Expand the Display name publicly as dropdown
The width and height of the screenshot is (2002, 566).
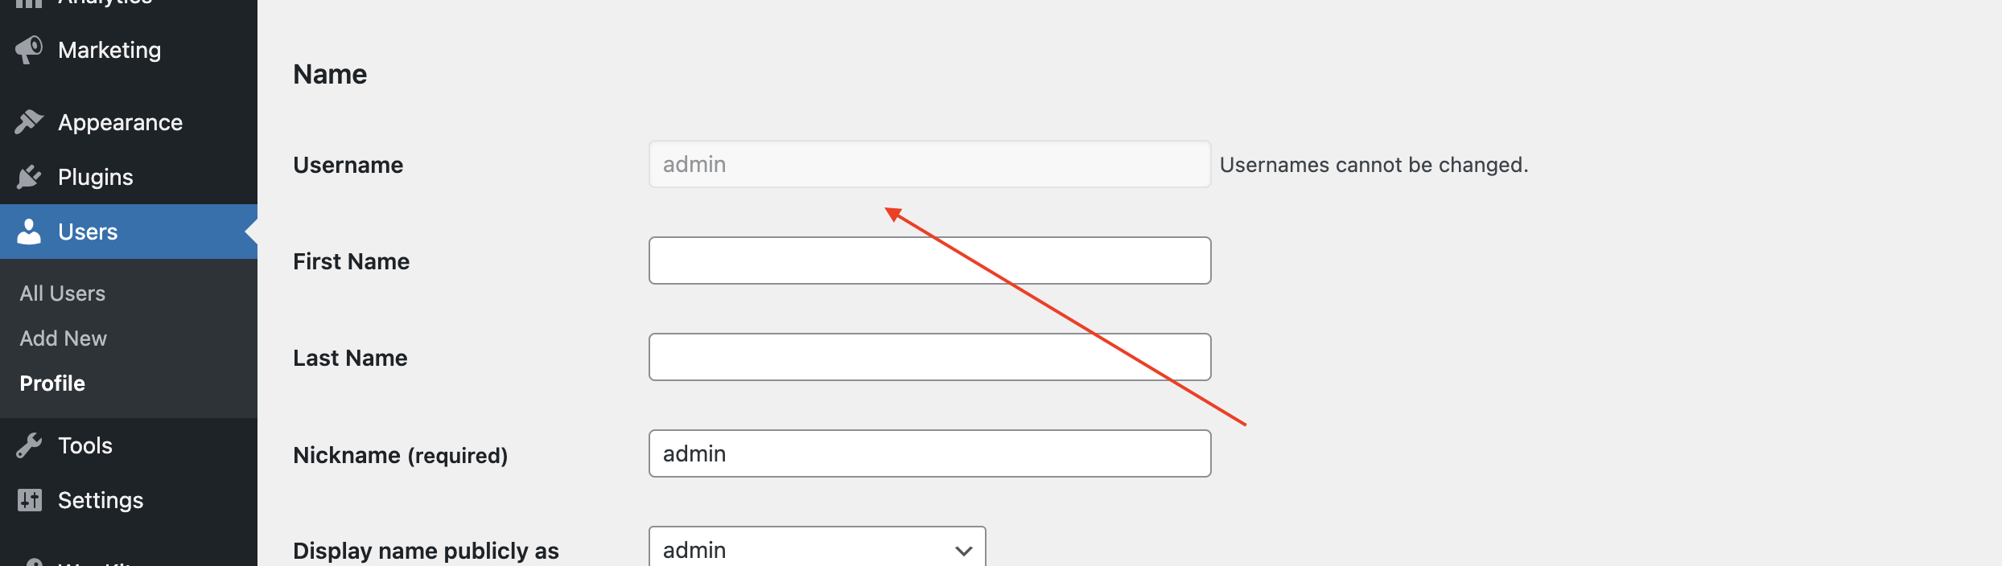(x=818, y=548)
